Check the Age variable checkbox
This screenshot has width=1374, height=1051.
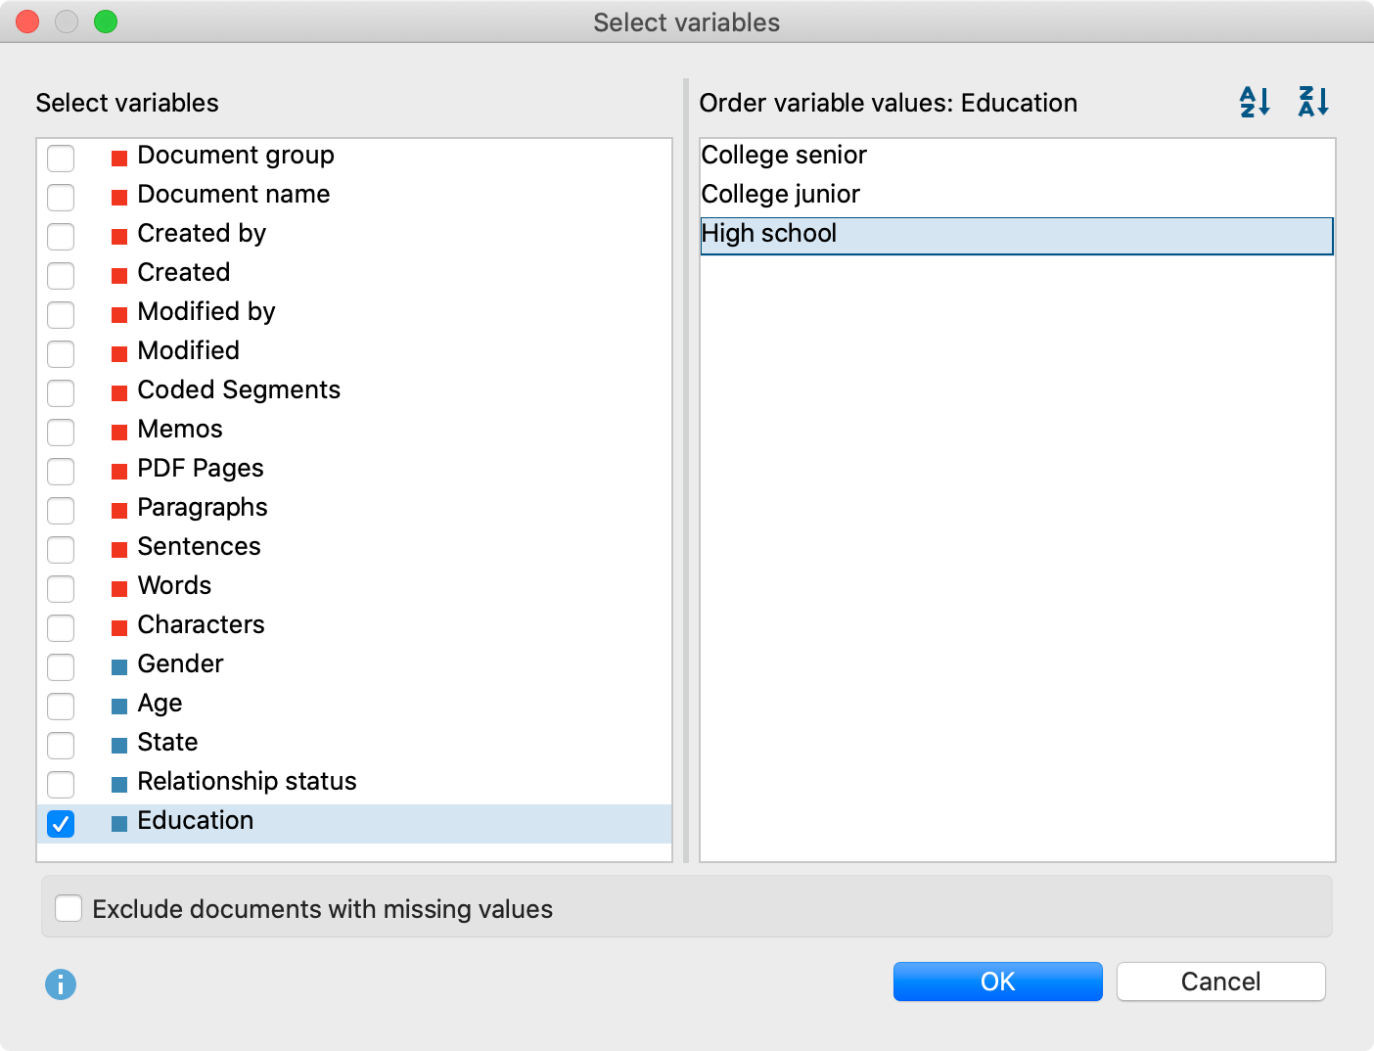tap(61, 706)
